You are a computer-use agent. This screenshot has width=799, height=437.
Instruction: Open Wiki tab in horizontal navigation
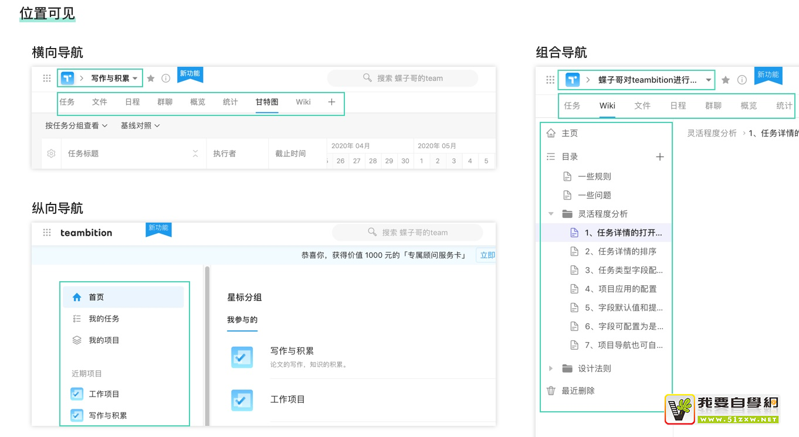click(303, 102)
